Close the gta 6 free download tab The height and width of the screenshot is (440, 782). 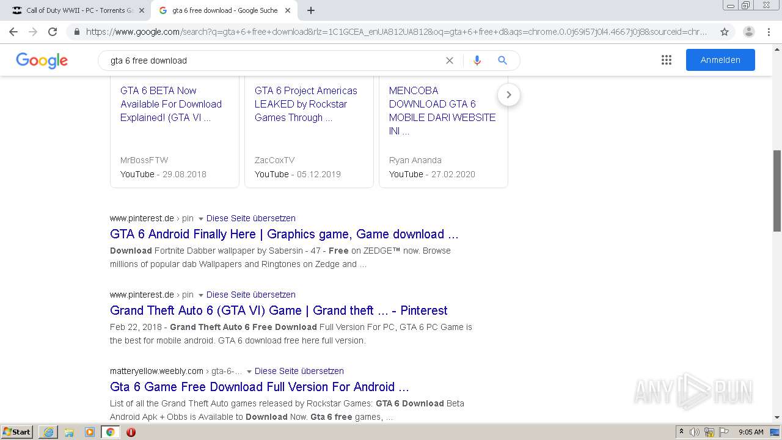[288, 10]
